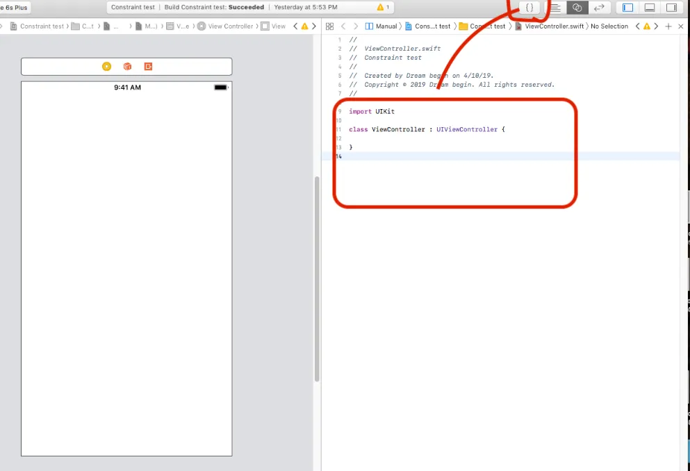The height and width of the screenshot is (471, 690).
Task: Click the battery icon in simulated status bar
Action: (221, 88)
